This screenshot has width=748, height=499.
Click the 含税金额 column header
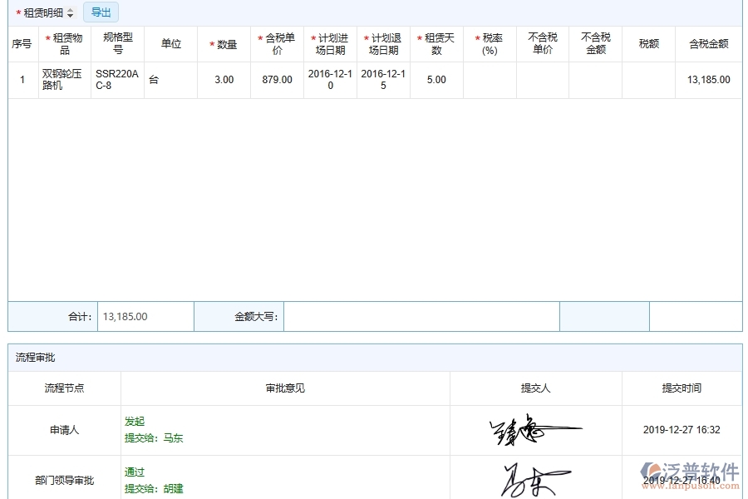coord(708,44)
